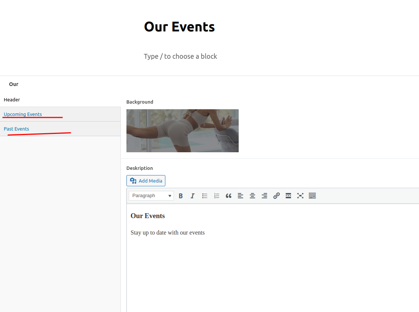Click the Deskription field label
Viewport: 419px width, 312px height.
click(140, 168)
